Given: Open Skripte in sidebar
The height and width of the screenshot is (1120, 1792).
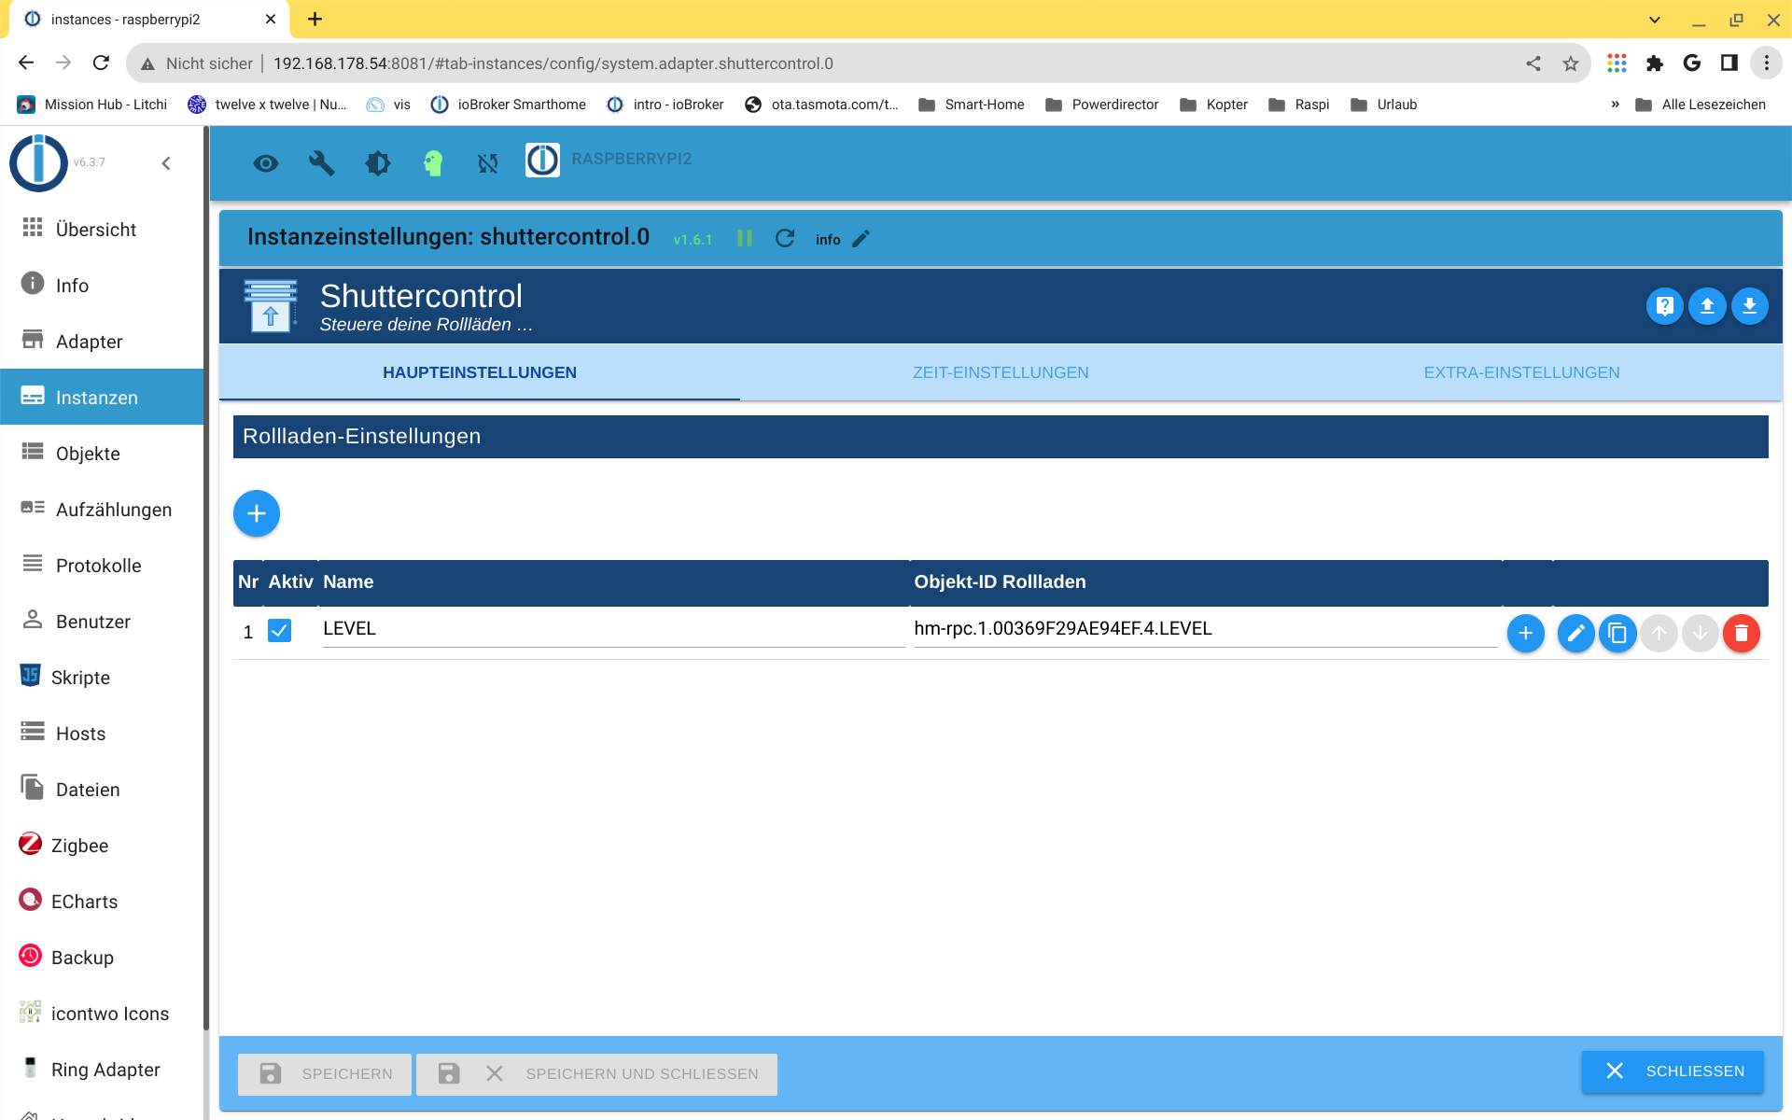Looking at the screenshot, I should 102,678.
